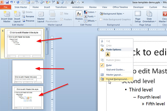
Task: Open the Animations tab
Action: pos(78,7)
